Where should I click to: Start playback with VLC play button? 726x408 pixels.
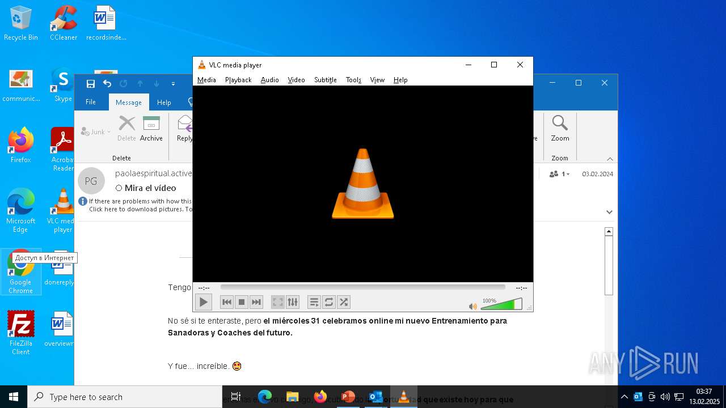pos(203,302)
